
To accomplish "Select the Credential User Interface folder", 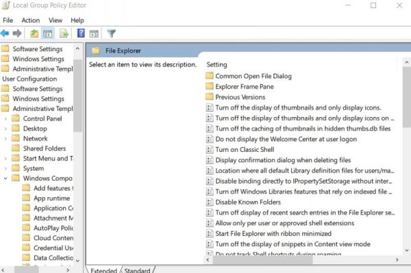I will [x=53, y=248].
